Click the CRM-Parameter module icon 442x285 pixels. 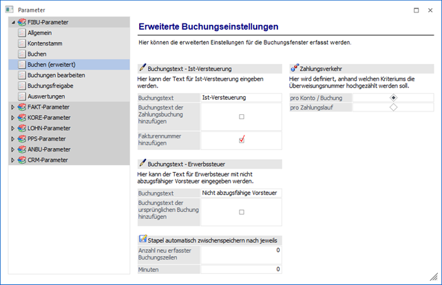point(22,160)
